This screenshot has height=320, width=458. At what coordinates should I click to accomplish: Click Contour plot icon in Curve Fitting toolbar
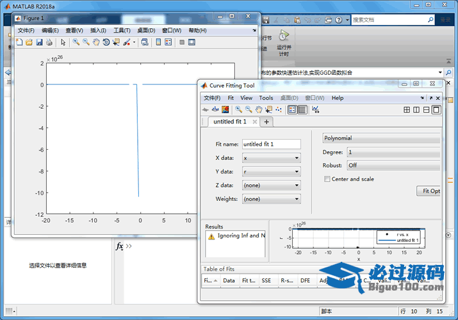pos(225,109)
